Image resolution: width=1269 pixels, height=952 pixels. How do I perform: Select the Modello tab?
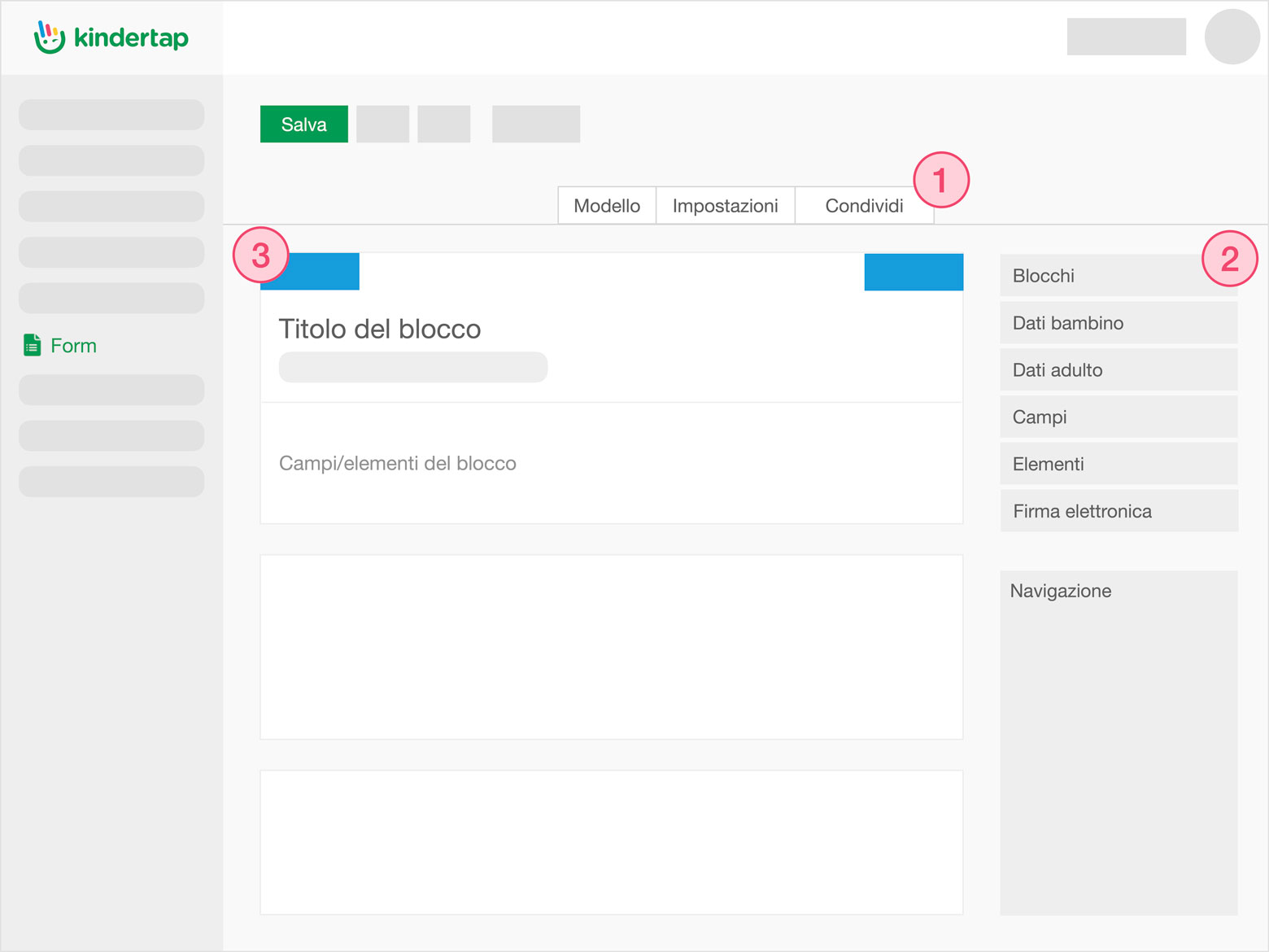606,206
